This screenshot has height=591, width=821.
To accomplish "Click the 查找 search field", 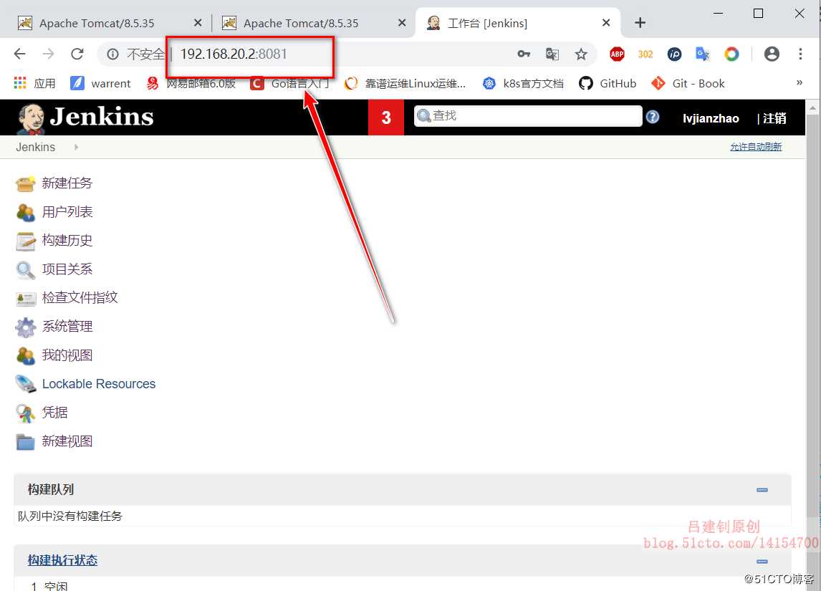I will [x=528, y=115].
